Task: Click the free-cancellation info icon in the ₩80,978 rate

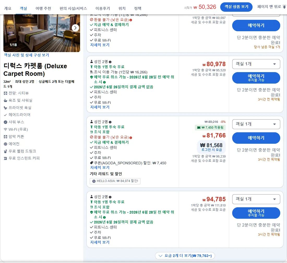Action: click(104, 82)
